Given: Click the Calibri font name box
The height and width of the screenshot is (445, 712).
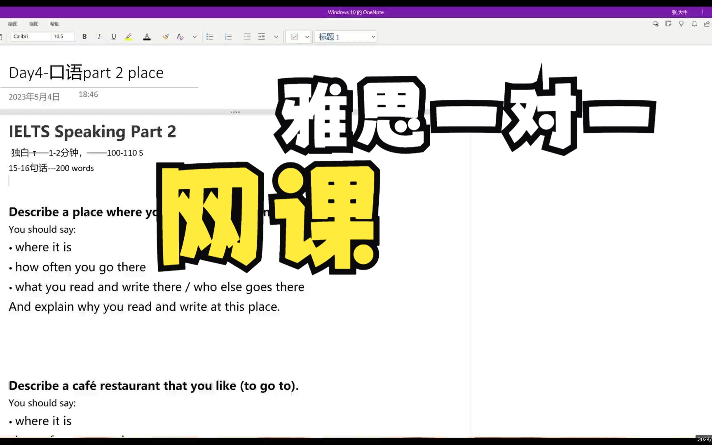Looking at the screenshot, I should coord(31,36).
